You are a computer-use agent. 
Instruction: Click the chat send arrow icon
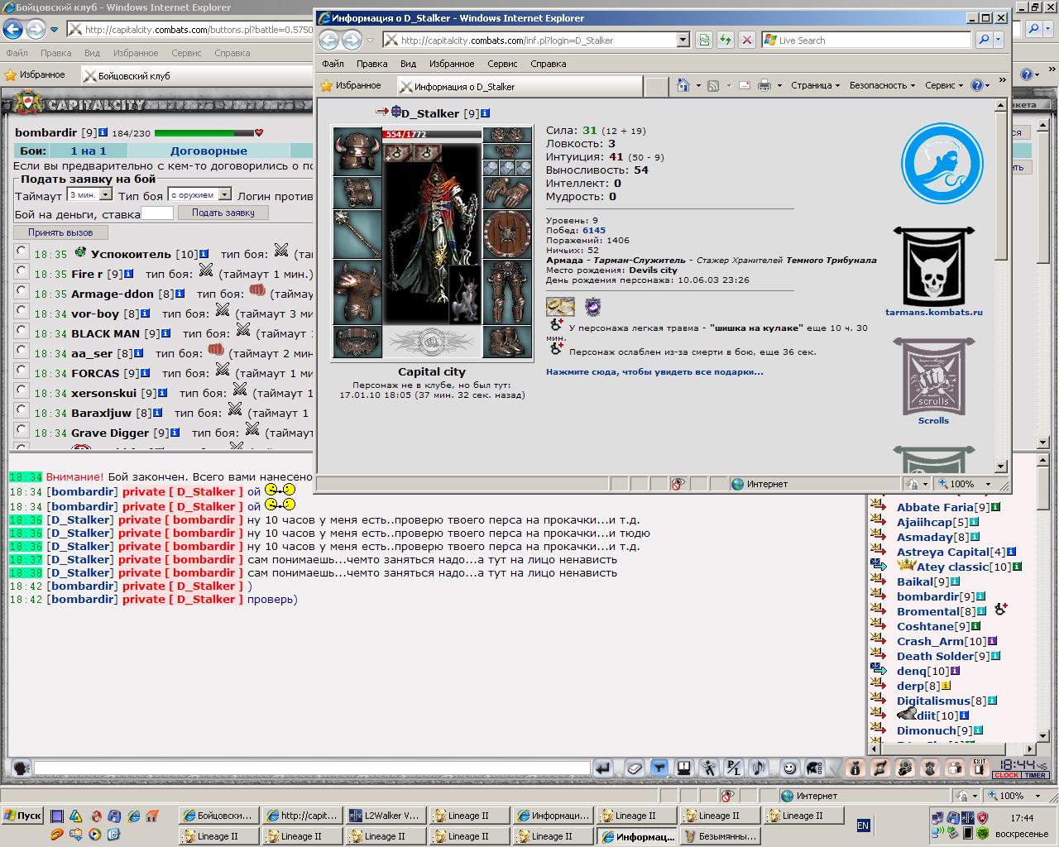point(603,768)
